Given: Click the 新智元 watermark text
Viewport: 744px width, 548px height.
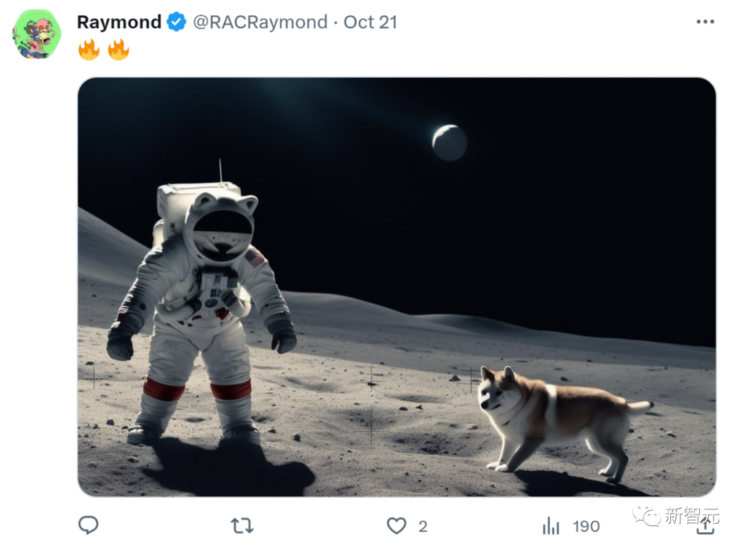Looking at the screenshot, I should point(691,516).
